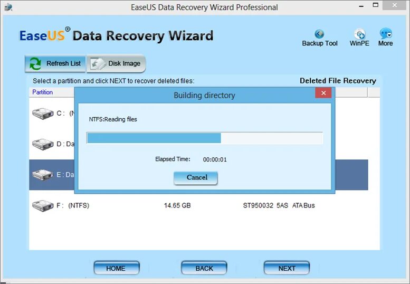Select the F: drive icon
The width and height of the screenshot is (410, 284).
(x=43, y=205)
